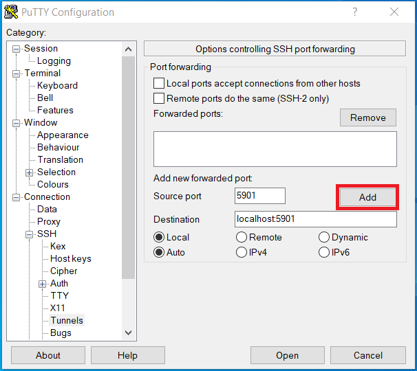The width and height of the screenshot is (417, 371).
Task: Click the Destination input field
Action: pos(315,220)
